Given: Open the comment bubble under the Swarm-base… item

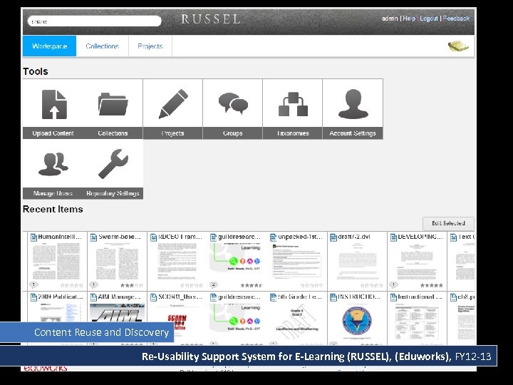Looking at the screenshot, I should click(93, 284).
